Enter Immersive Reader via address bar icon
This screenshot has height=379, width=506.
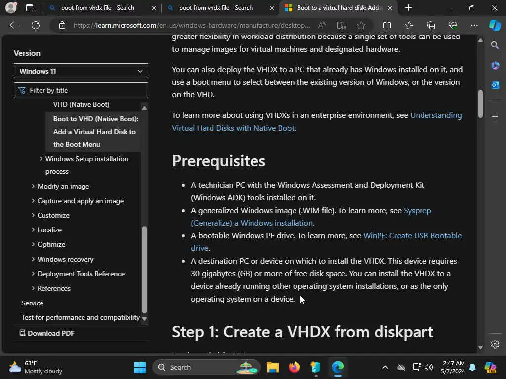341,25
